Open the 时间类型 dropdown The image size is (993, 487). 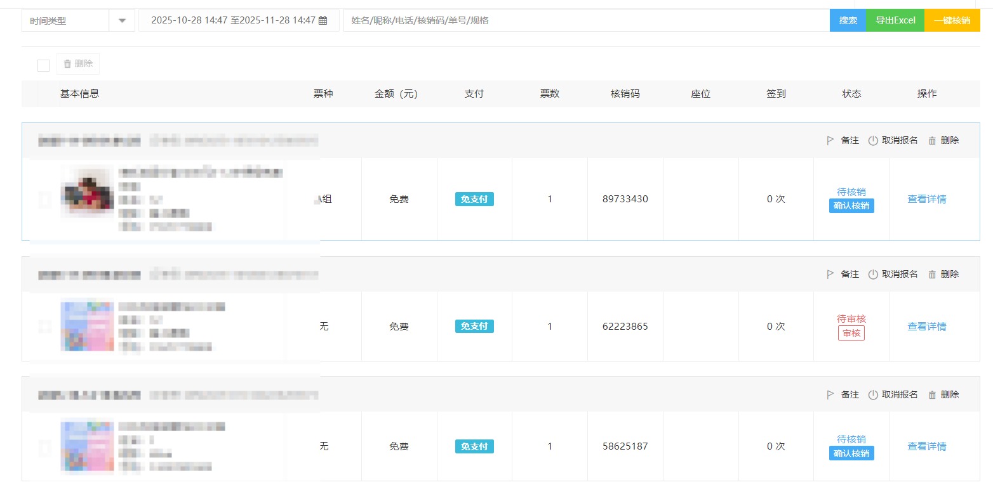[x=65, y=20]
